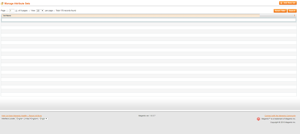This screenshot has width=300, height=134.
Task: Open Help Us Keep Magento Healthy link
Action: click(22, 116)
